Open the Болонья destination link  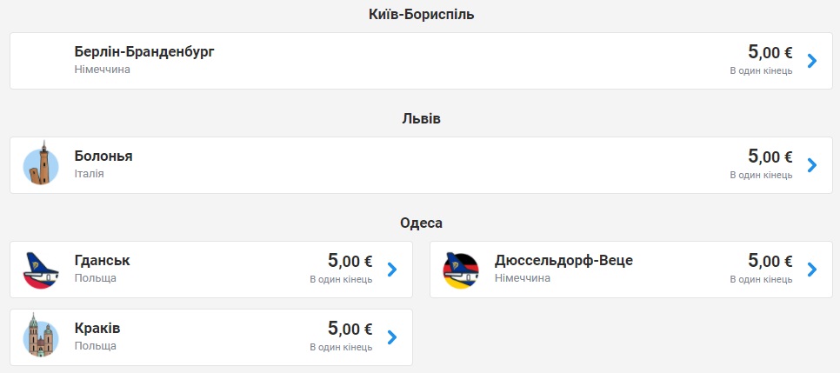pos(103,157)
